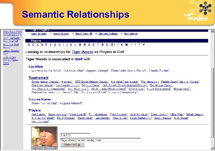Click the View the Clip button
Image resolution: width=215 pixels, height=151 pixels.
coord(72,145)
